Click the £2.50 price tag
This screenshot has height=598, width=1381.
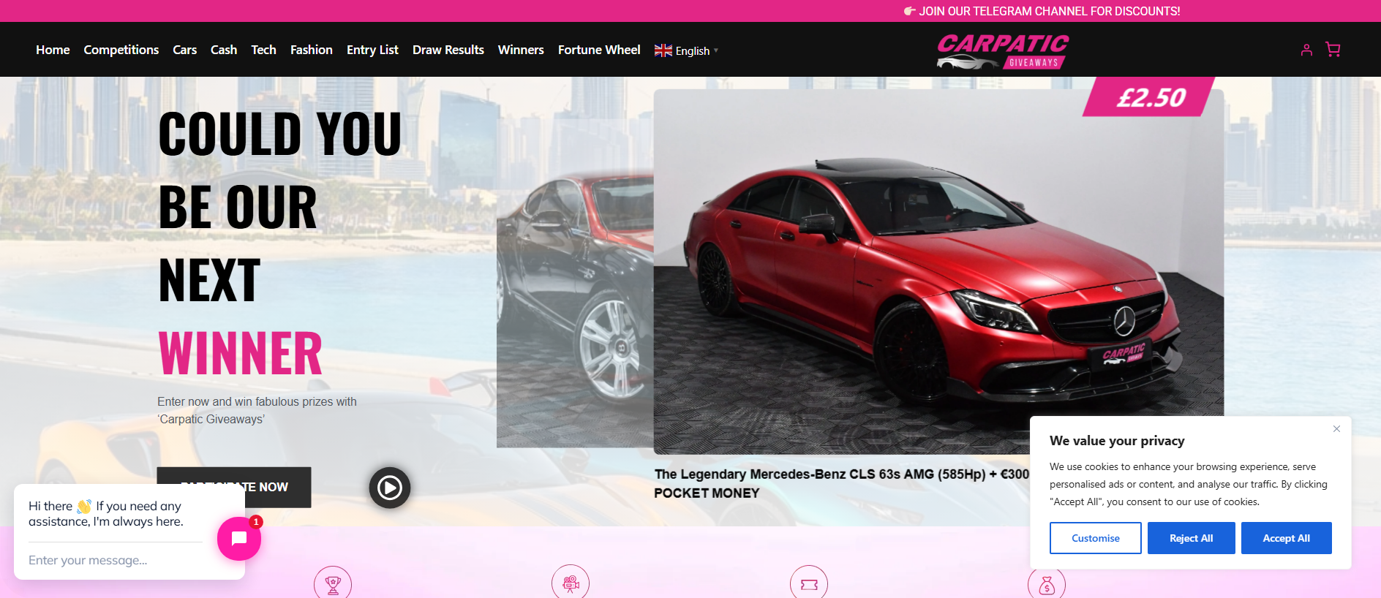click(1151, 97)
